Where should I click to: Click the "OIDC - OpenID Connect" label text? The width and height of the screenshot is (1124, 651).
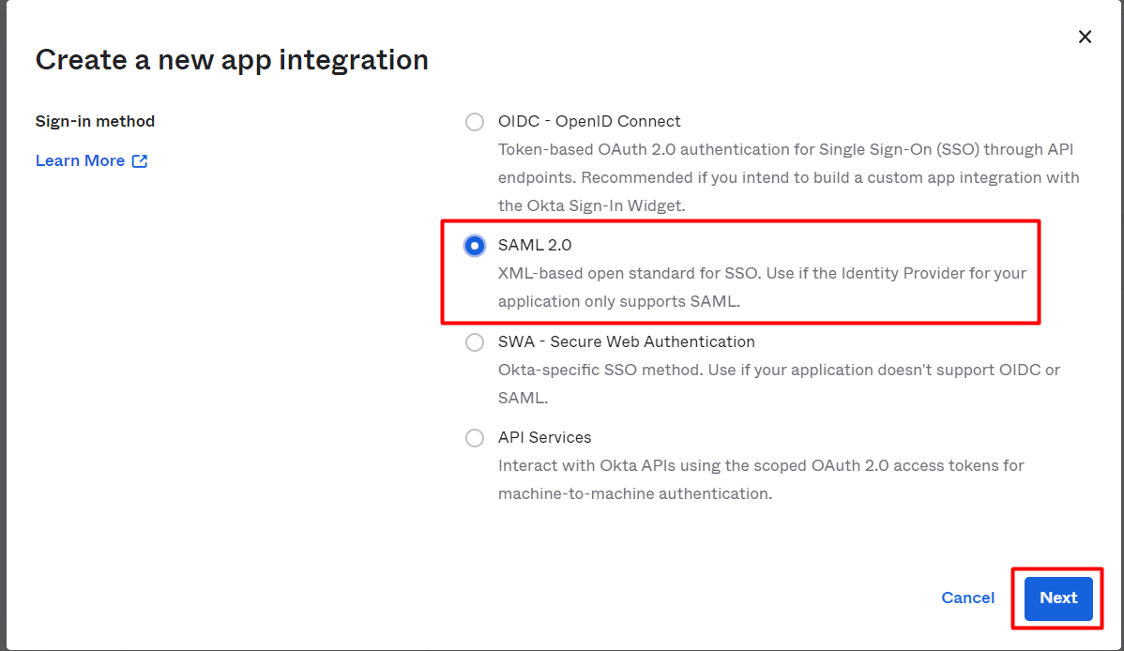click(x=589, y=122)
